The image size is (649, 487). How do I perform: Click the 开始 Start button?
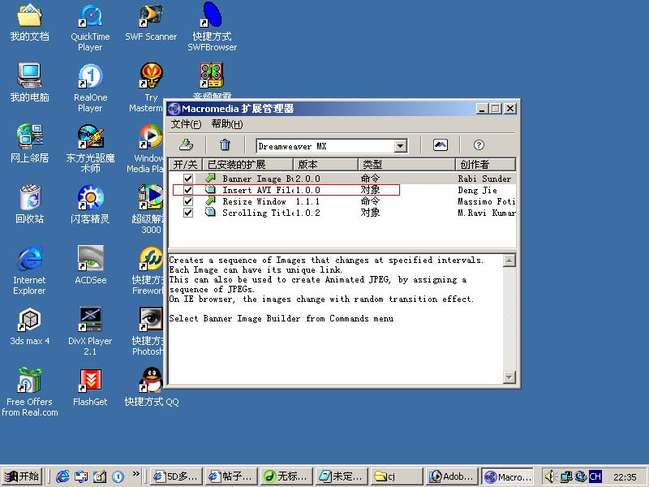[x=23, y=476]
